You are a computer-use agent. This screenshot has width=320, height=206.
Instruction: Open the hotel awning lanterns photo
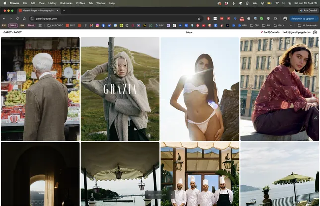pyautogui.click(x=120, y=174)
